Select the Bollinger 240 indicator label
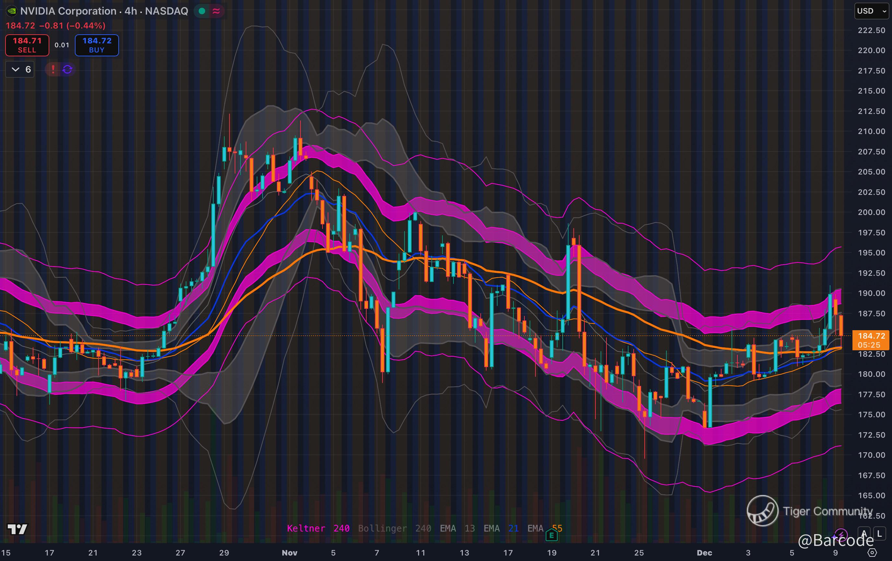The image size is (892, 561). [394, 528]
